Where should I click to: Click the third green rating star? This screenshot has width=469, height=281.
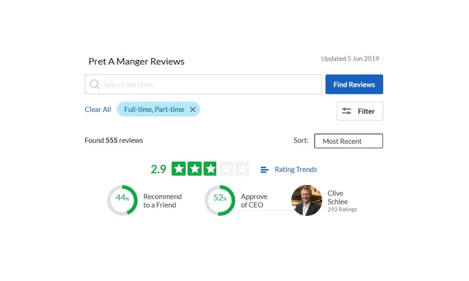point(210,169)
